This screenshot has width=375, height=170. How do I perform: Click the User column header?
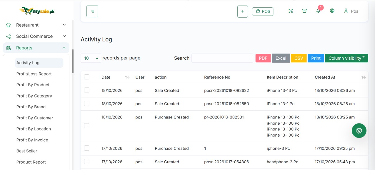click(140, 77)
